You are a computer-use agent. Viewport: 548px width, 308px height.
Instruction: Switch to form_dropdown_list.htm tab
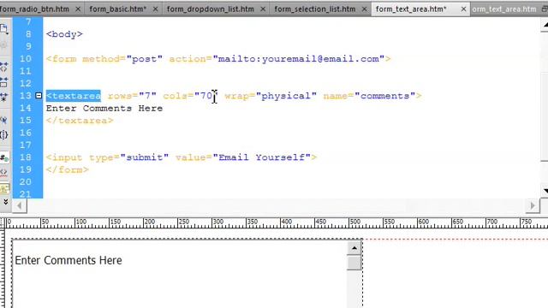211,9
